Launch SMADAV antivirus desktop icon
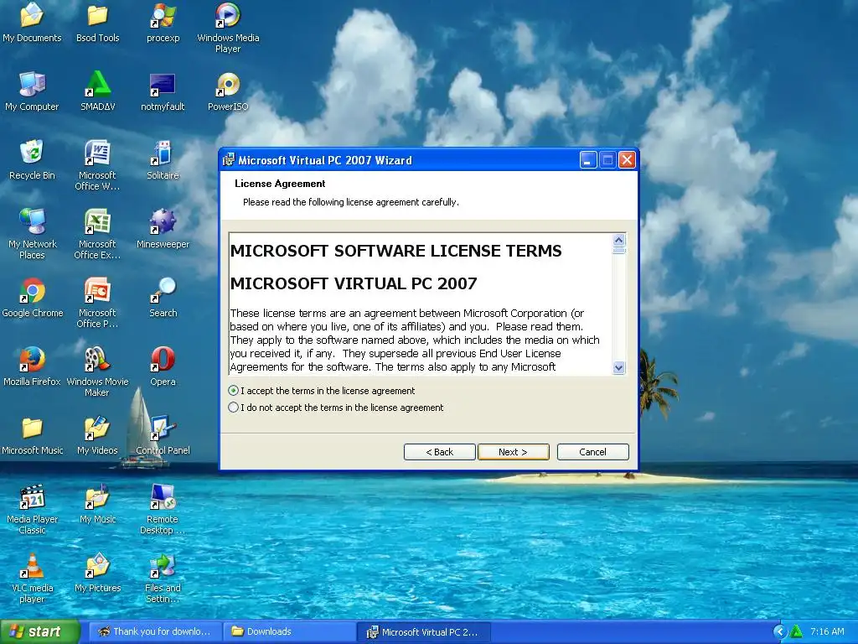 pyautogui.click(x=97, y=85)
